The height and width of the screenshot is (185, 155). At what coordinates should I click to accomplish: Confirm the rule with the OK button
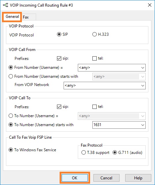coord(75,178)
